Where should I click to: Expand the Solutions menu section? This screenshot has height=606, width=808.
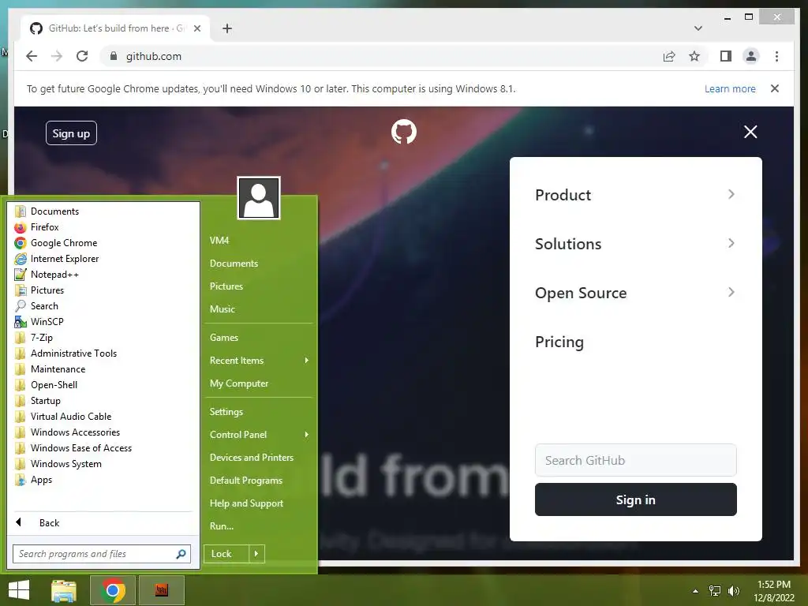tap(635, 244)
